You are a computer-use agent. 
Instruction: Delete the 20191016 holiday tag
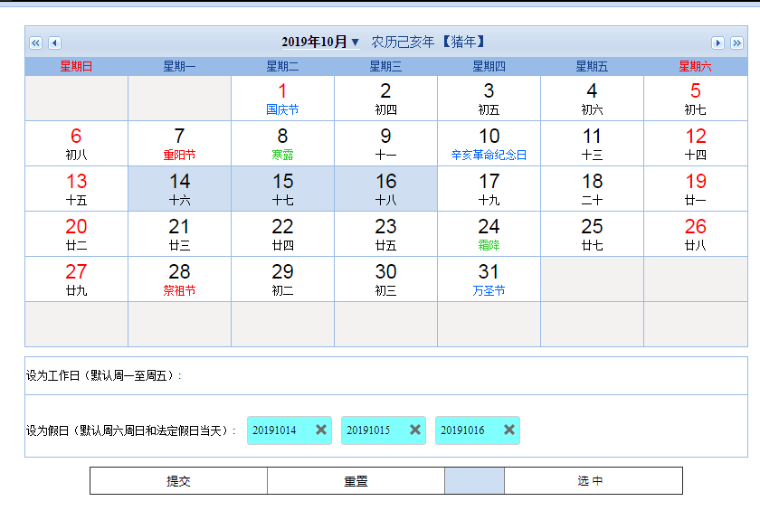[509, 430]
